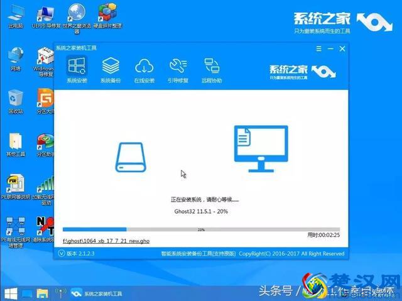Viewport: 402px width, 301px height.
Task: Click the 智能系统安装备份工具 footer text
Action: [198, 254]
